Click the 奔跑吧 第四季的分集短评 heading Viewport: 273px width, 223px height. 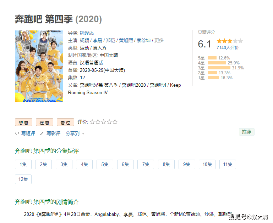[x=47, y=151]
